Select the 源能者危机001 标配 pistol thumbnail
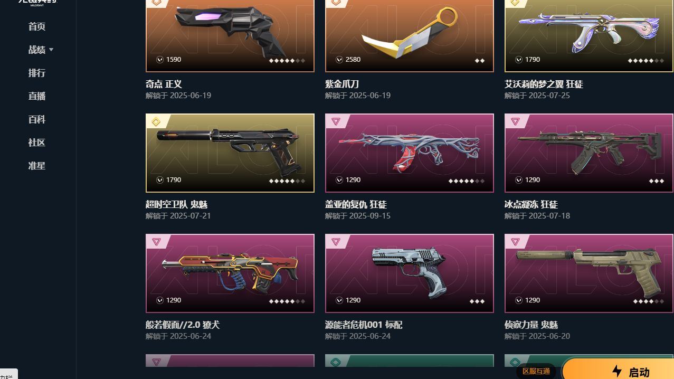Viewport: 674px width, 379px height. 410,273
